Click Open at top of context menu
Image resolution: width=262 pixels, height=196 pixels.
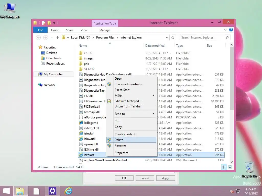pos(131,79)
